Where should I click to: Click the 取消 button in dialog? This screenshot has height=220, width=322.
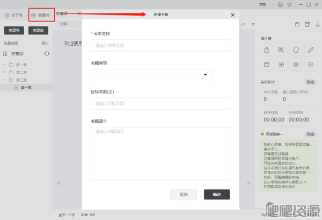[x=184, y=195]
